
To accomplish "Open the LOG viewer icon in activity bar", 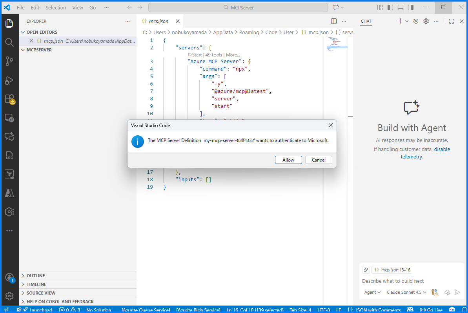I will [9, 155].
